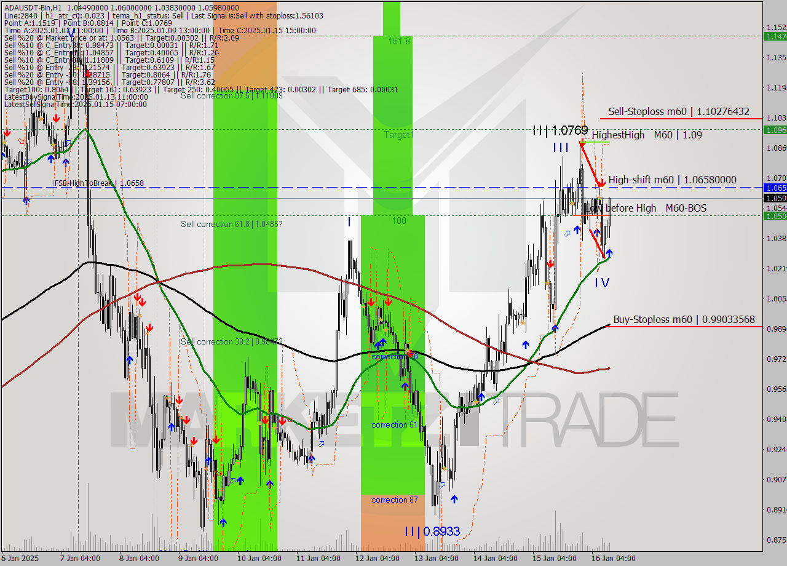Click the blue 1.065 price tag on the axis
This screenshot has height=566, width=787.
coord(775,187)
